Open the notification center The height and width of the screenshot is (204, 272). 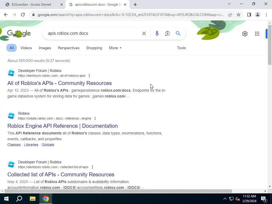264,199
